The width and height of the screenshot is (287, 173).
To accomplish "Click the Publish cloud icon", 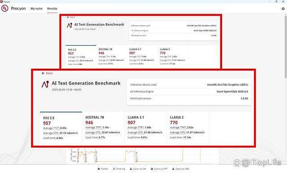I will (99, 169).
